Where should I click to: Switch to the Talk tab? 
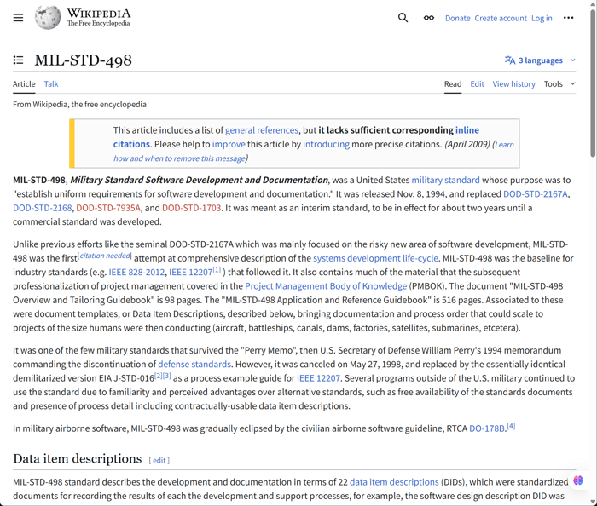51,84
